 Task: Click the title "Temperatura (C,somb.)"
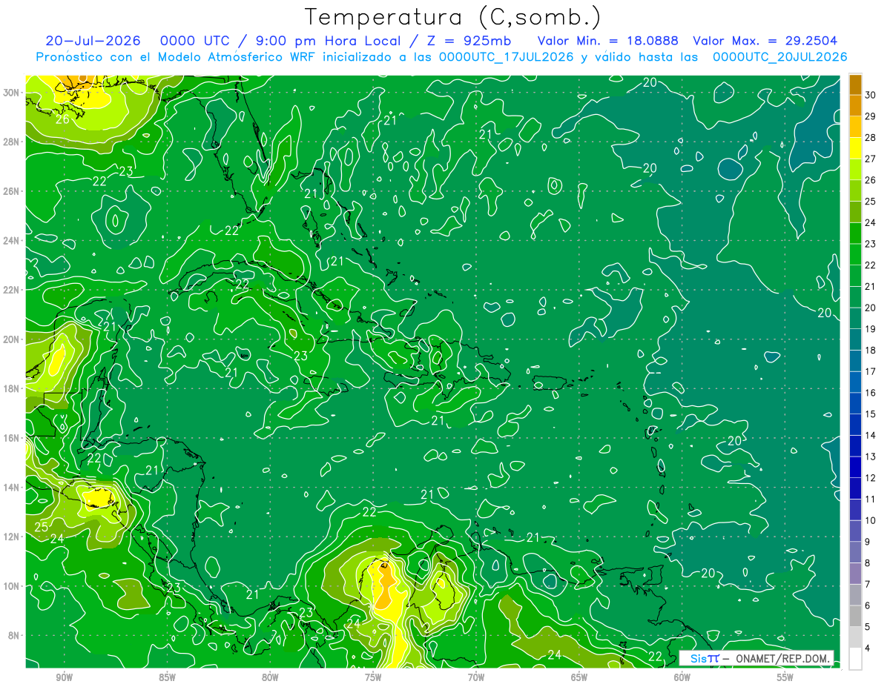[x=452, y=18]
